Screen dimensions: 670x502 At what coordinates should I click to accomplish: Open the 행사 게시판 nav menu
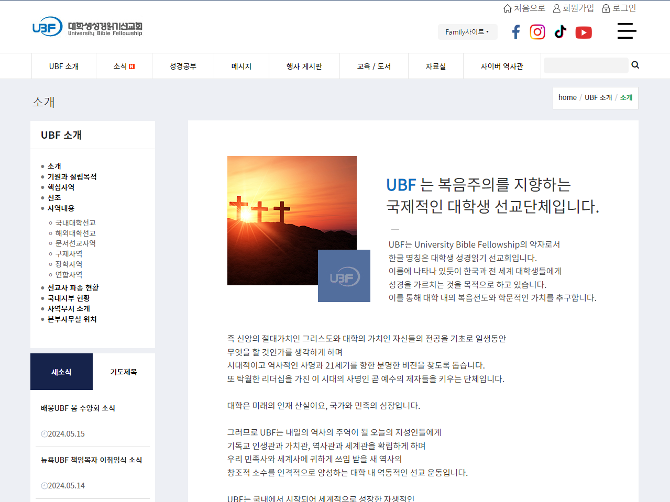tap(304, 66)
